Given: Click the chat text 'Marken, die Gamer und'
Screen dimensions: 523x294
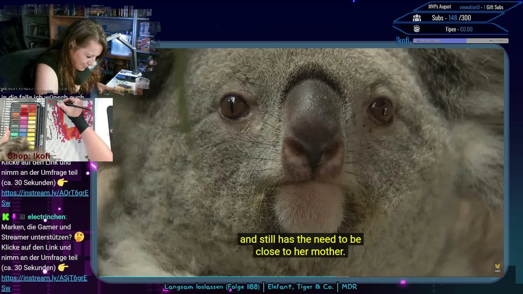Looking at the screenshot, I should tap(36, 227).
